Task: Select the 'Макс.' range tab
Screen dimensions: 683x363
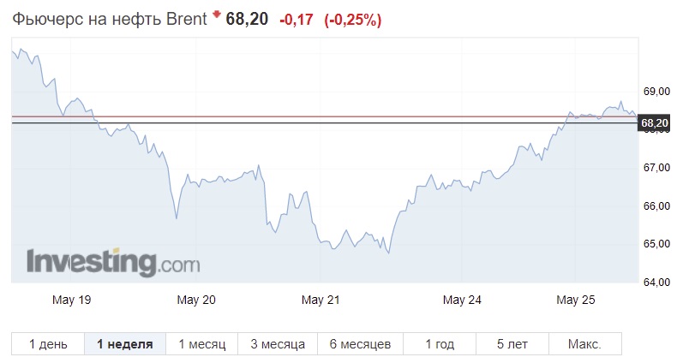Action: click(585, 344)
